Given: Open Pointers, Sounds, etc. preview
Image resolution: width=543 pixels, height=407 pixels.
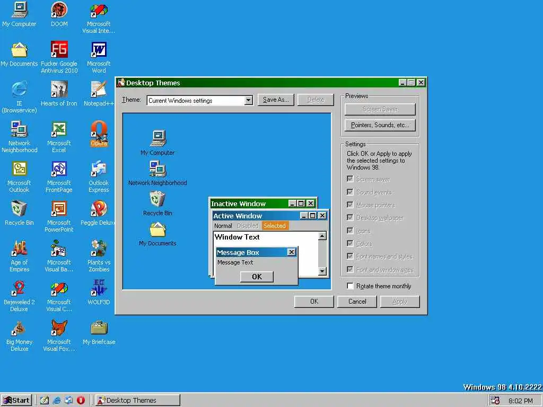Looking at the screenshot, I should tap(380, 125).
